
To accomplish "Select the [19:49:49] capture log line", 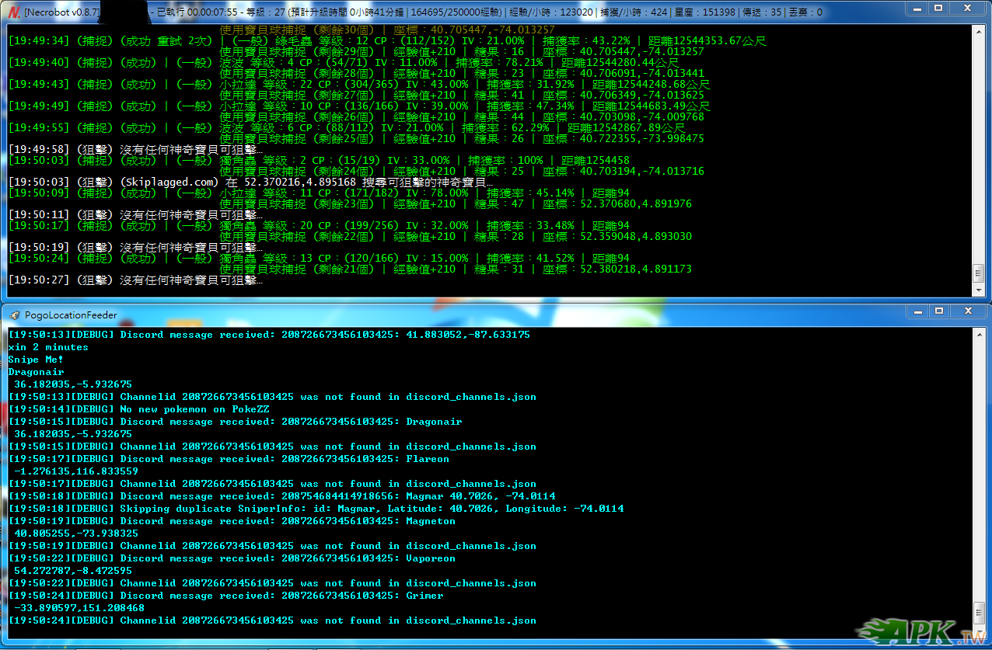I will coord(359,106).
